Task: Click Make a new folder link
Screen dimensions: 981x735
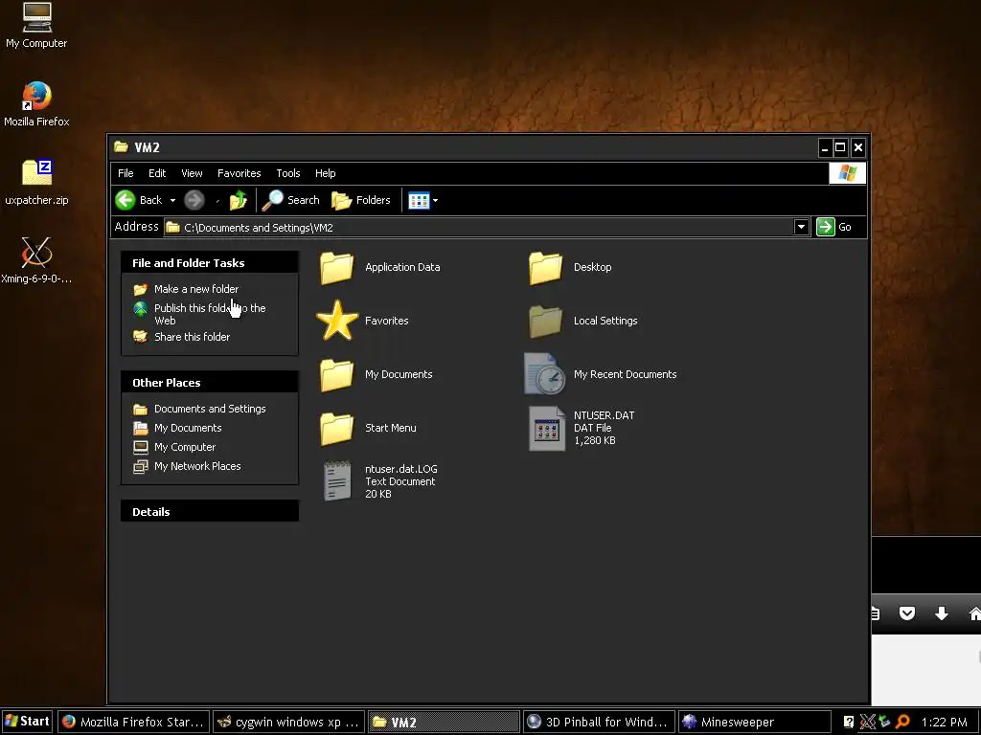Action: pos(196,289)
